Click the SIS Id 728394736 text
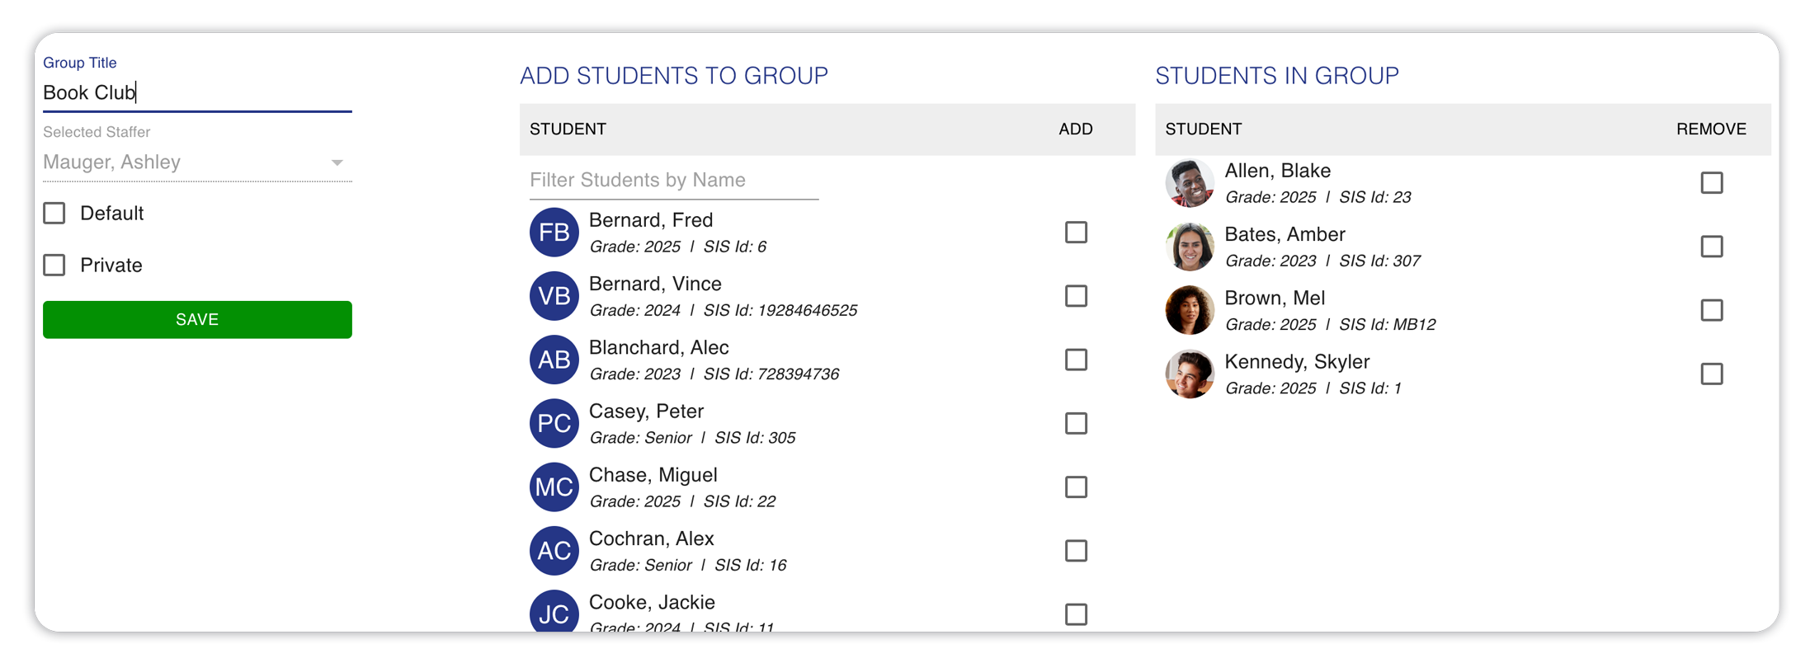The height and width of the screenshot is (663, 1815). [771, 374]
